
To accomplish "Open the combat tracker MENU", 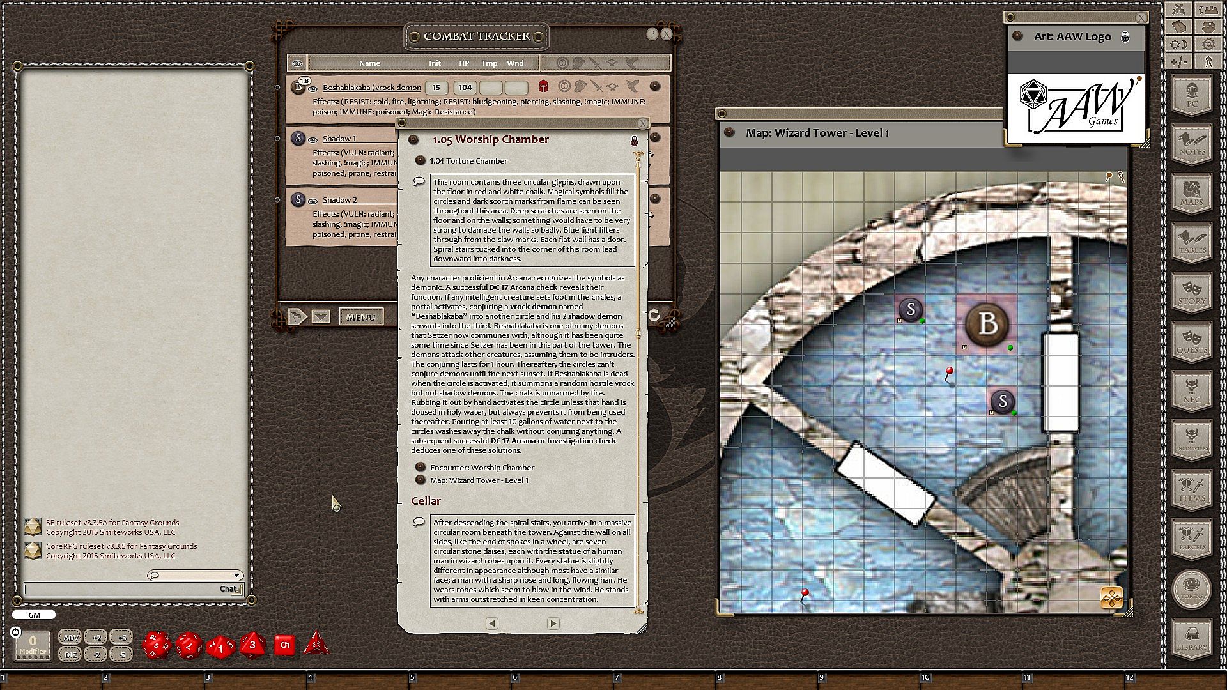I will [360, 317].
